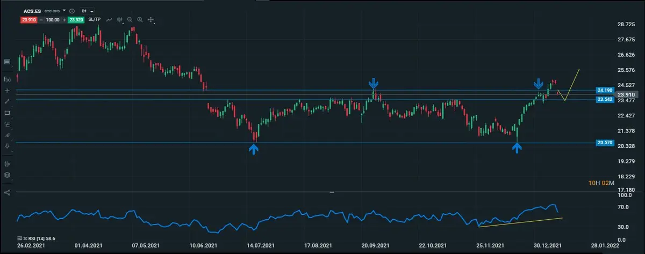The image size is (645, 254).
Task: Select the crosshair move tool
Action: pos(151,19)
